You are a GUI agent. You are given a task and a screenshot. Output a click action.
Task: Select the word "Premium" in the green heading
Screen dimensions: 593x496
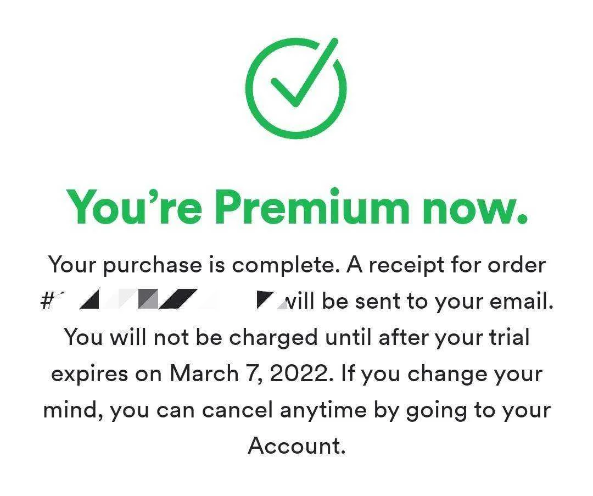[314, 207]
